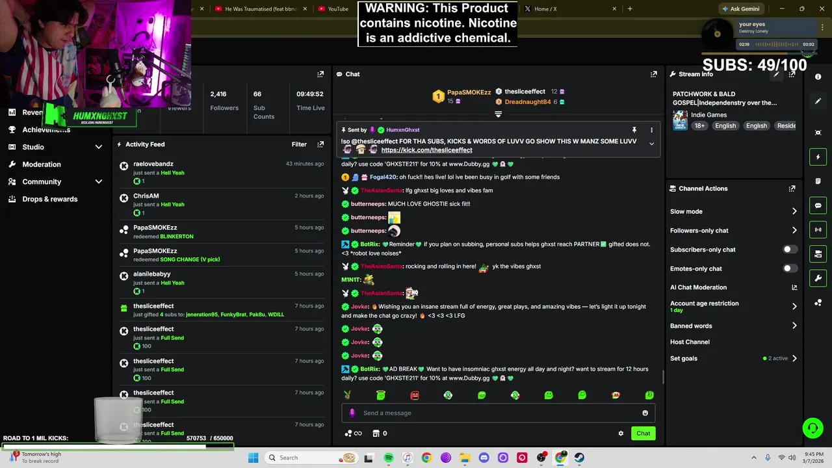Pop out the Stream info panel
This screenshot has height=468, width=832.
(792, 74)
